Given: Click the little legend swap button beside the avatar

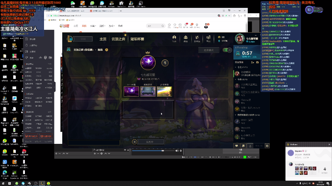Looking at the screenshot, I should [165, 63].
